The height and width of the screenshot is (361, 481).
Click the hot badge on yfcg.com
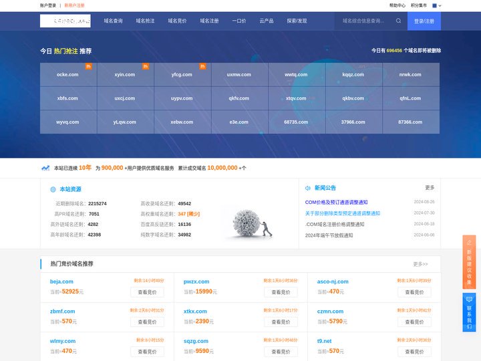tap(202, 66)
